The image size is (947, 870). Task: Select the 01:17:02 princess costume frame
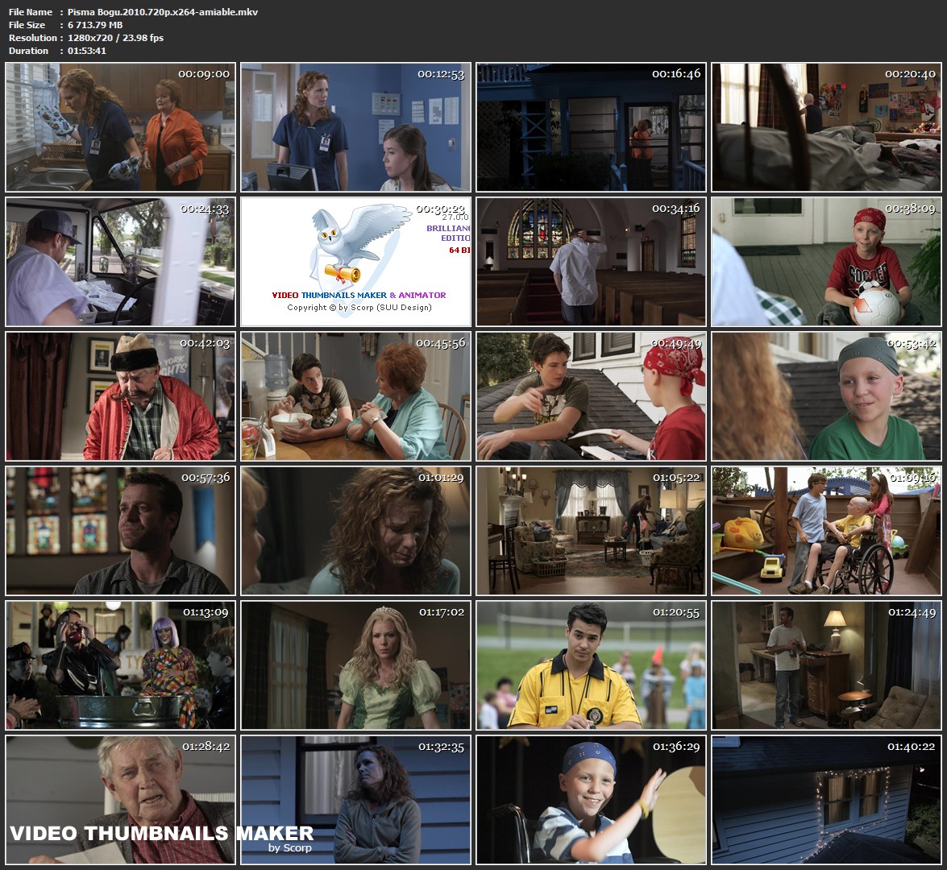point(355,665)
